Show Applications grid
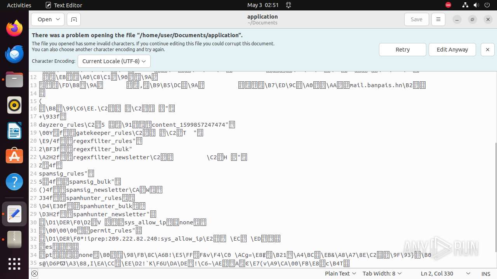The image size is (497, 279). [x=14, y=264]
